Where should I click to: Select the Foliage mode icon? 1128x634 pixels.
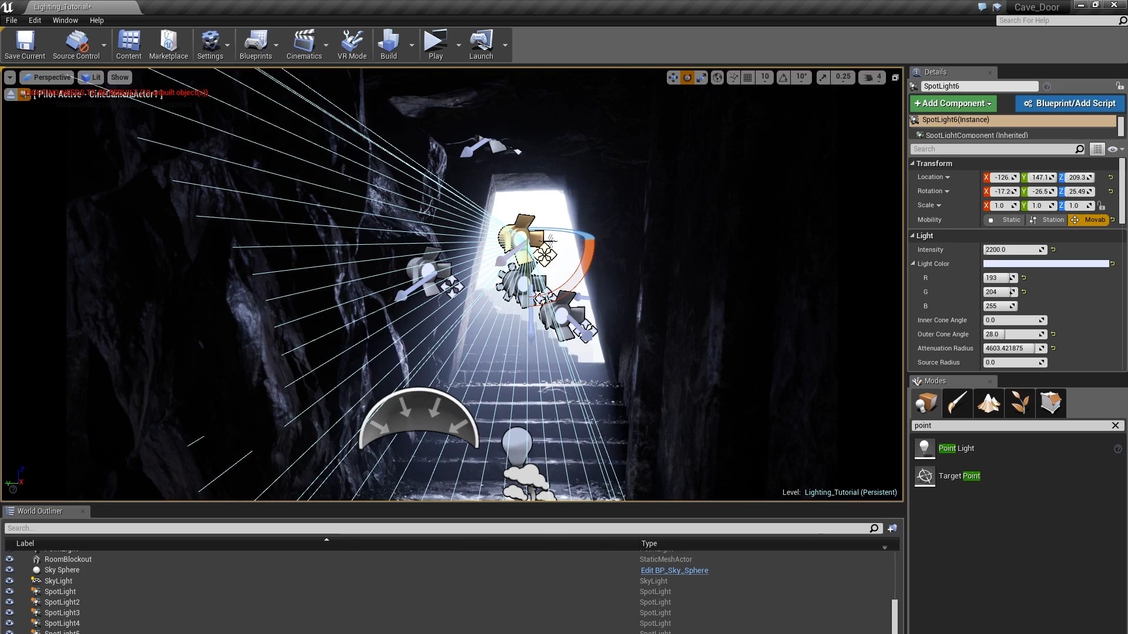tap(1019, 403)
